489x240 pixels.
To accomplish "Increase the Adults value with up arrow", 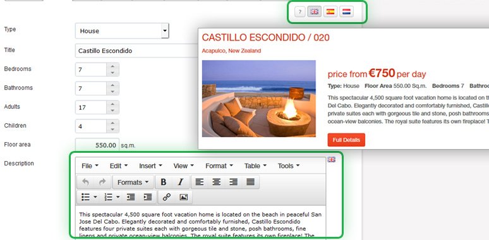I will 112,104.
